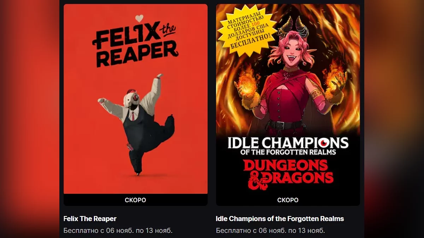Open the Felix The Reaper title link
Image resolution: width=424 pixels, height=238 pixels.
(x=90, y=219)
